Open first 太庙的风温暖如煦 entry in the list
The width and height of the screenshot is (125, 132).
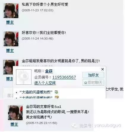pyautogui.click(x=36, y=92)
